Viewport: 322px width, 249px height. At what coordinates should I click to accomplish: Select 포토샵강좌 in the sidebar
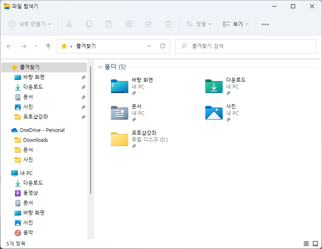click(36, 117)
